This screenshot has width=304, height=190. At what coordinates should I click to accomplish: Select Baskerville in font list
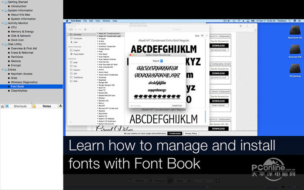click(103, 93)
